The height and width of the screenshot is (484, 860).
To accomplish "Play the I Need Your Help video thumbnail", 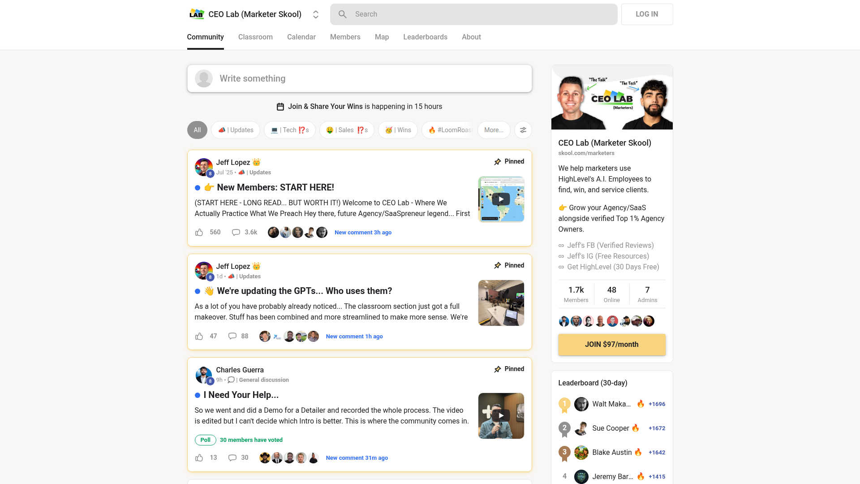I will [x=501, y=415].
